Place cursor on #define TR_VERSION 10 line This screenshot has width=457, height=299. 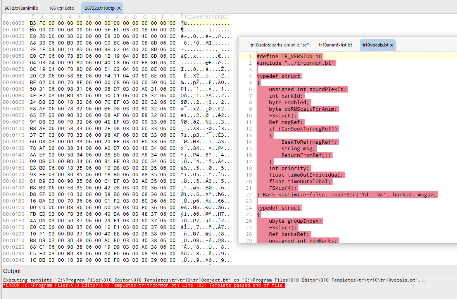(x=289, y=56)
